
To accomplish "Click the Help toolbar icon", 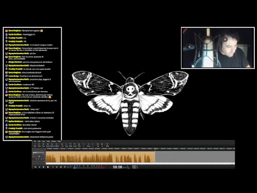I will 107,145.
